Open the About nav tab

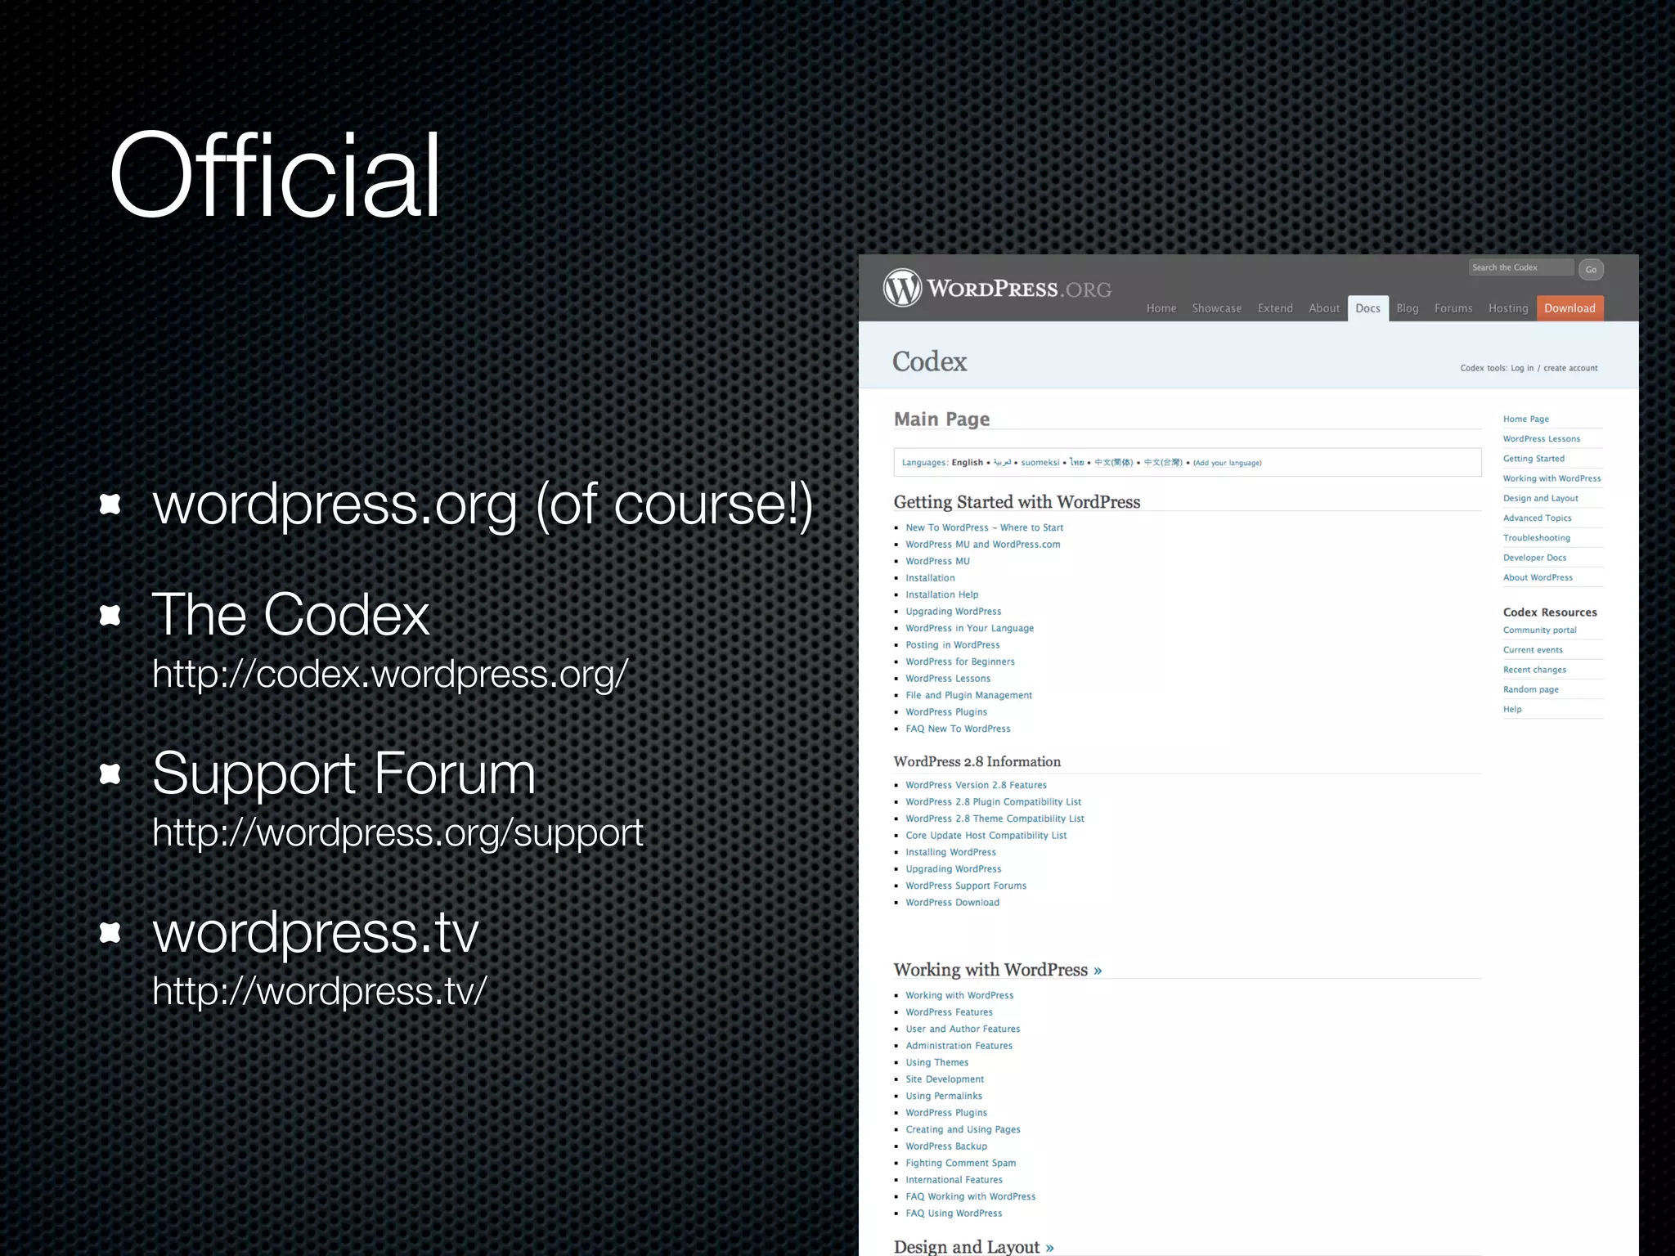[1324, 308]
